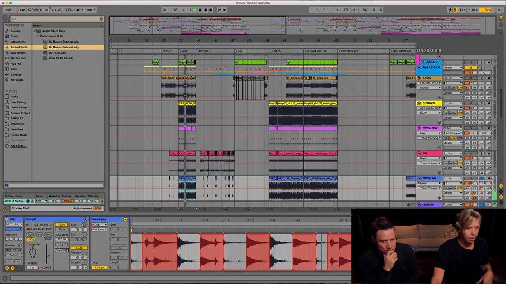Click the Link sync button
The image size is (506, 284).
pos(9,10)
